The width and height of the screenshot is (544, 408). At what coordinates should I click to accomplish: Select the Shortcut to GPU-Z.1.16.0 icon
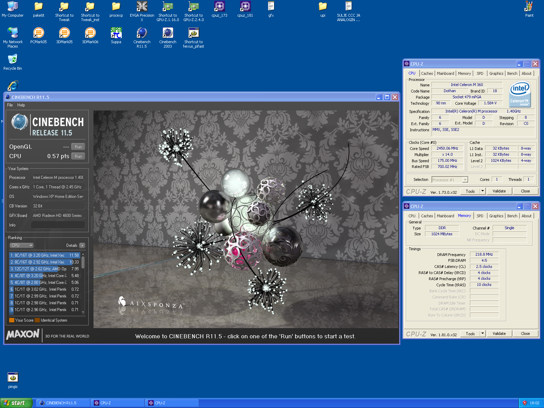[168, 11]
